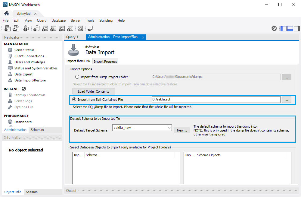Open a SQL script file in new tab
Screen dimensions: 301x197
[x=15, y=28]
